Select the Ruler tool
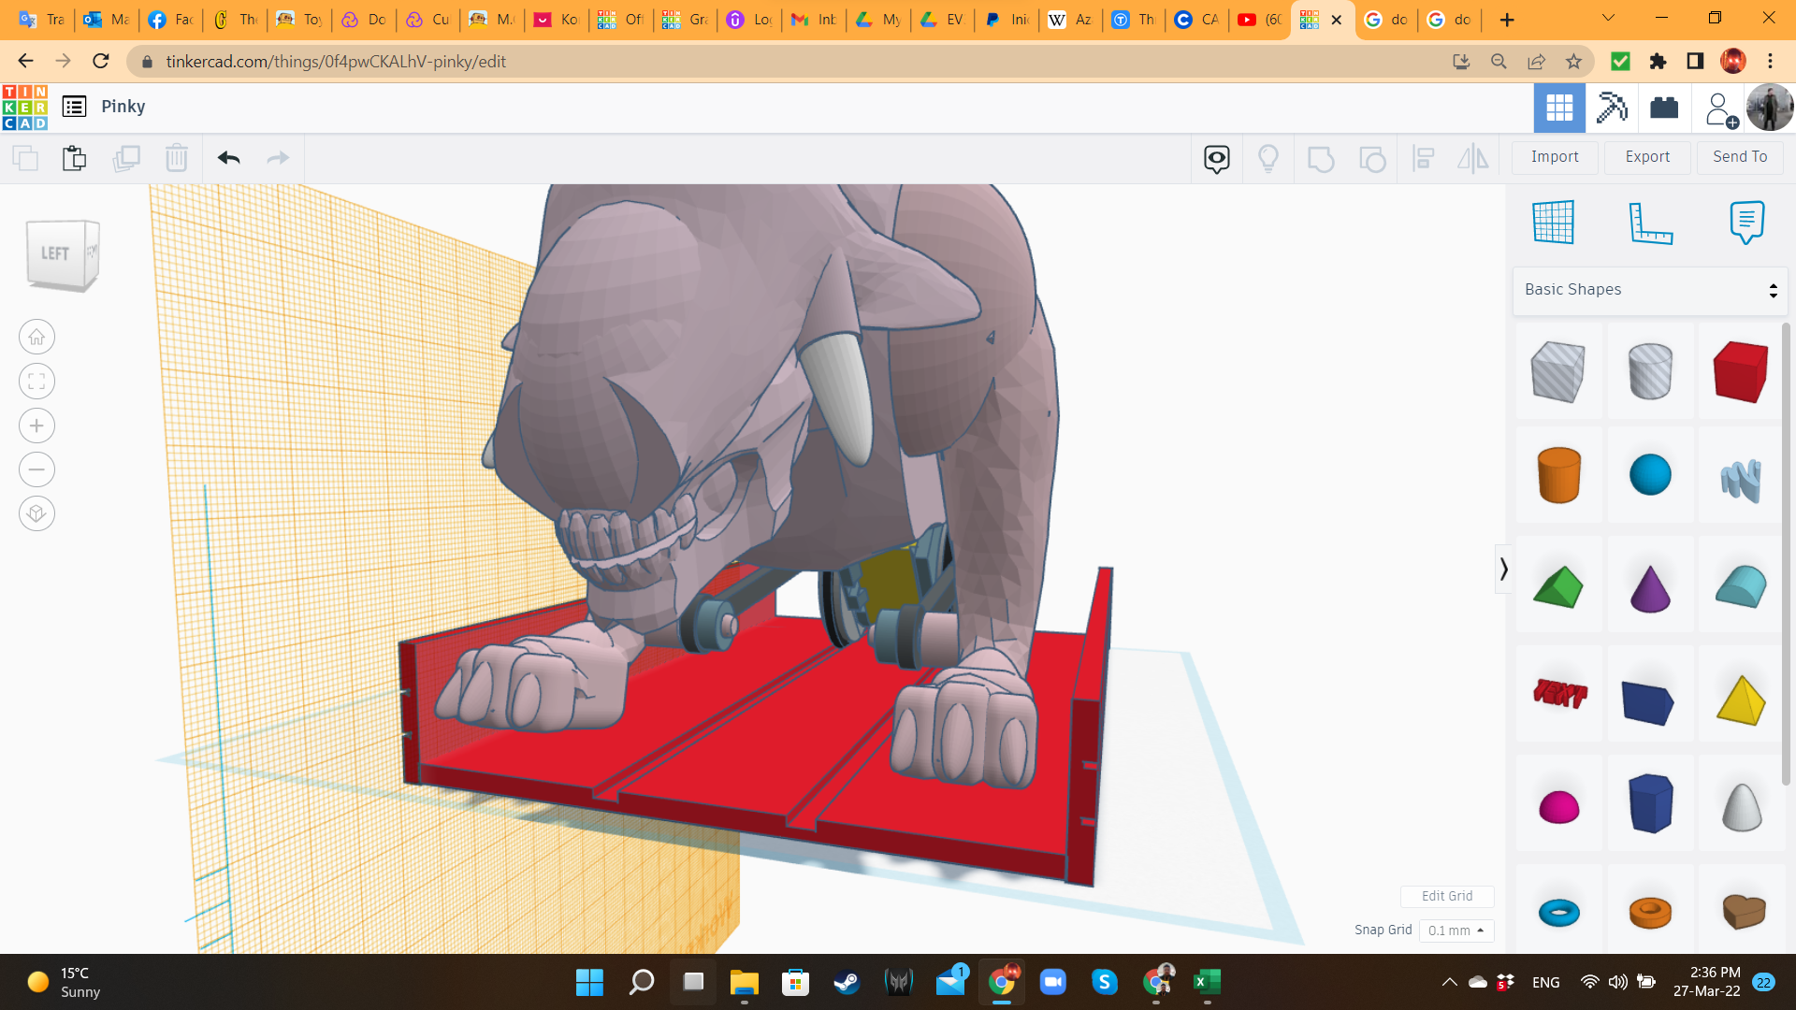Screen dimensions: 1796x1010 coord(1650,223)
